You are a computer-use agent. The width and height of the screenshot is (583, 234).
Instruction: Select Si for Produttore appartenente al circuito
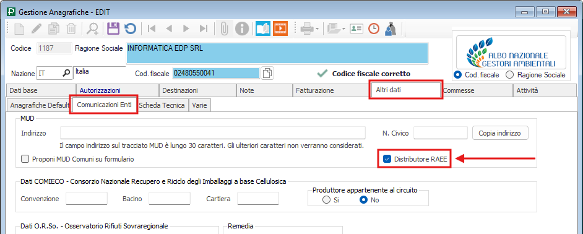(x=326, y=200)
